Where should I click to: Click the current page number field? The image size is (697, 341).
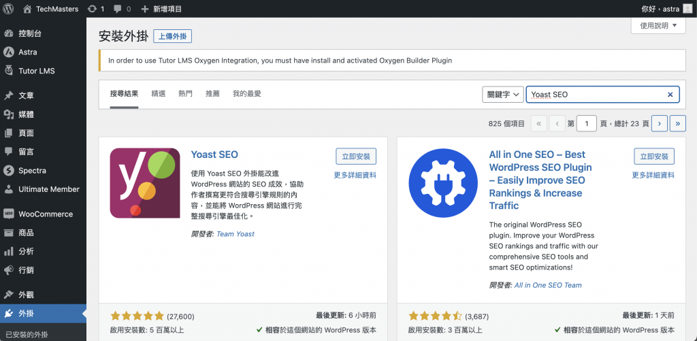pyautogui.click(x=587, y=124)
